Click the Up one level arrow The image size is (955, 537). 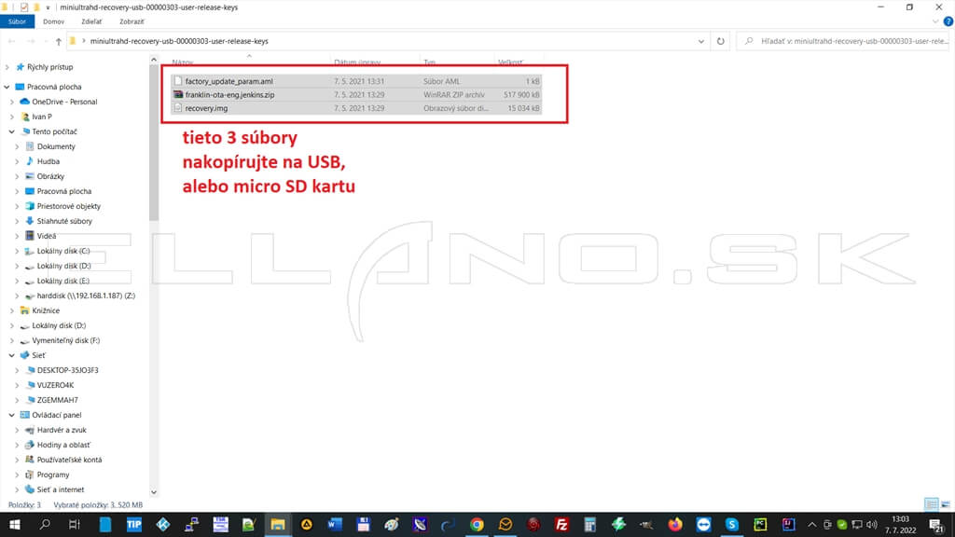[x=59, y=41]
